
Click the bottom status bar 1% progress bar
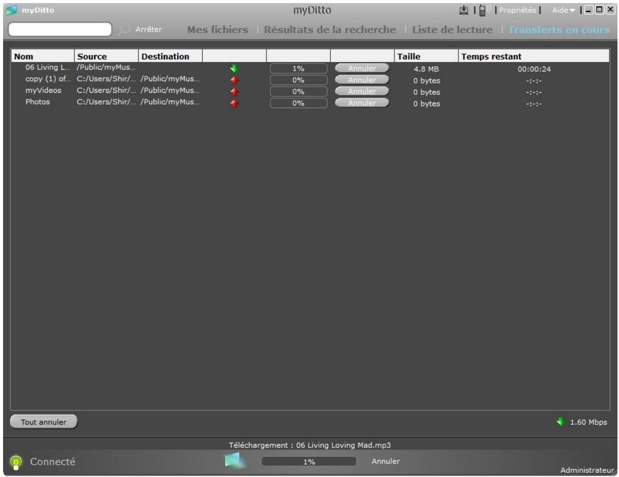pos(309,462)
